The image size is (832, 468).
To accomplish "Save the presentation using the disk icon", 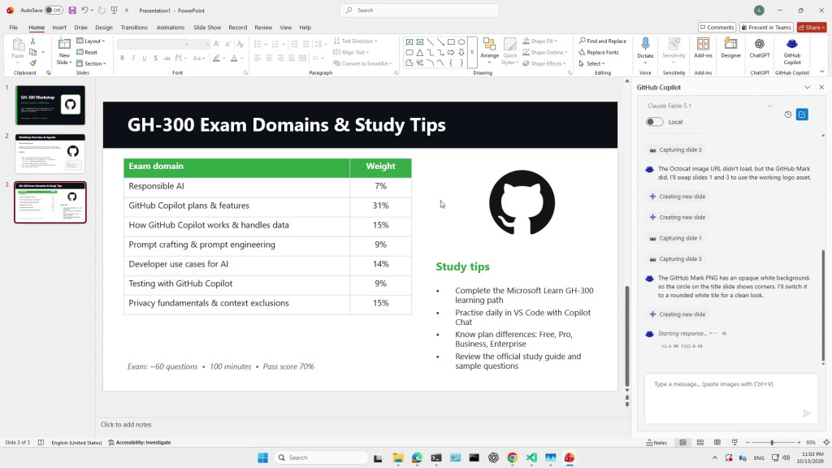I will [x=72, y=10].
